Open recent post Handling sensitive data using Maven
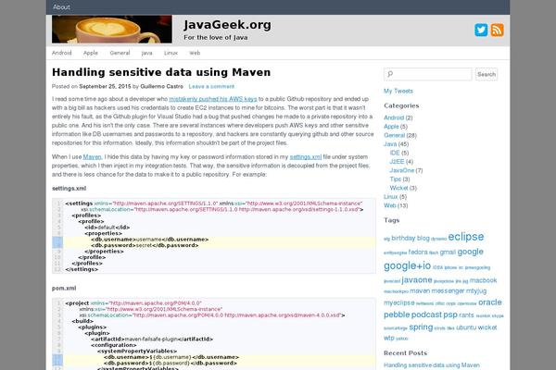556x370 pixels. pyautogui.click(x=432, y=365)
